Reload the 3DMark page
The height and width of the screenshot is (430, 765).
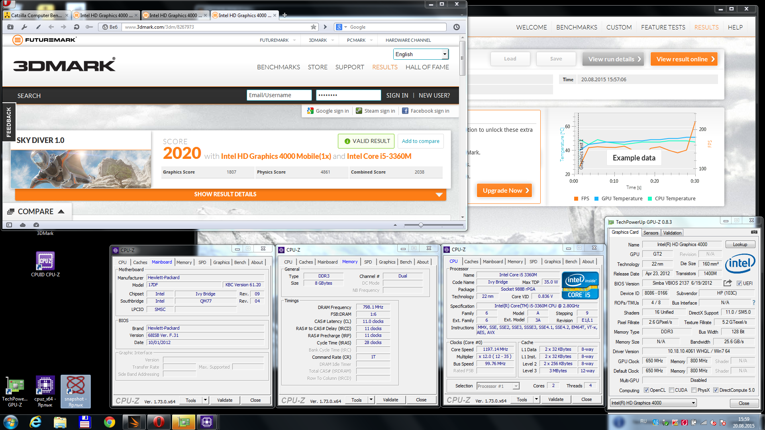coord(76,27)
